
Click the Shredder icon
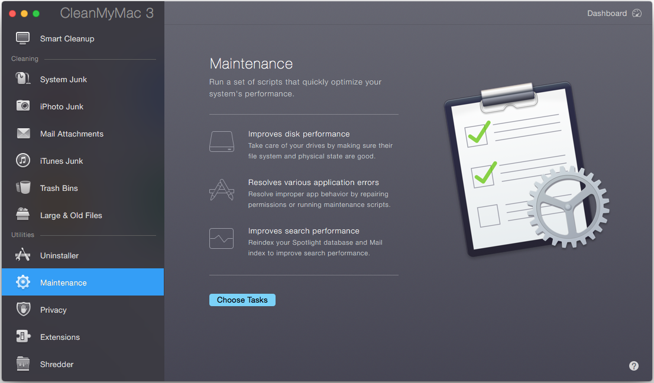pos(23,363)
